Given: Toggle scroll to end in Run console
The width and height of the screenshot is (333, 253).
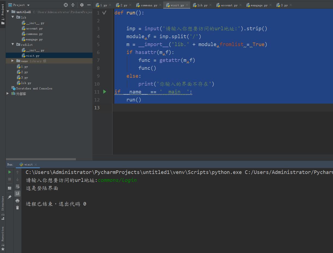Looking at the screenshot, I should 17,194.
